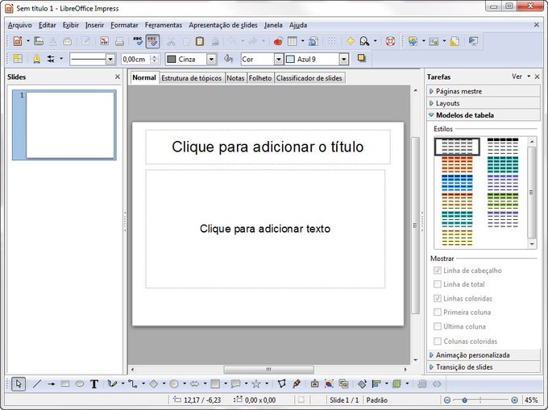Open the Cinza line color dropdown
The height and width of the screenshot is (410, 548).
(x=211, y=60)
